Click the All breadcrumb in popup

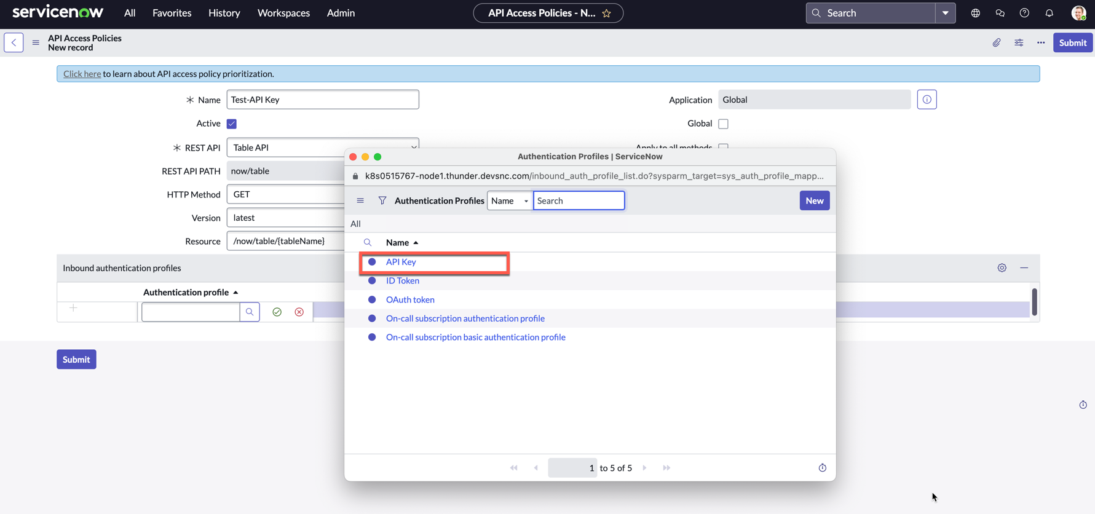355,224
